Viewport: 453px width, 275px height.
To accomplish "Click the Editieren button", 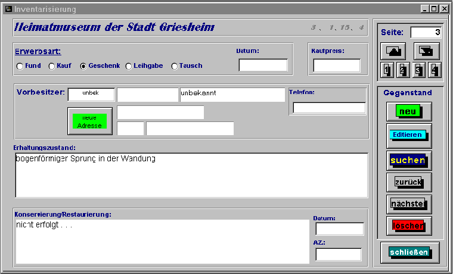I will click(408, 135).
